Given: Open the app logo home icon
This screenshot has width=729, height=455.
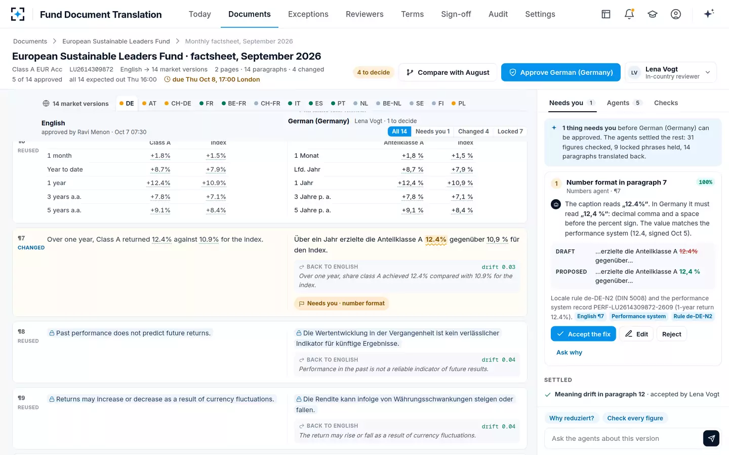Looking at the screenshot, I should point(18,14).
